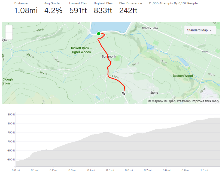Click the Rickett Bank – Ughill Woods label
The width and height of the screenshot is (222, 173).
(81, 50)
